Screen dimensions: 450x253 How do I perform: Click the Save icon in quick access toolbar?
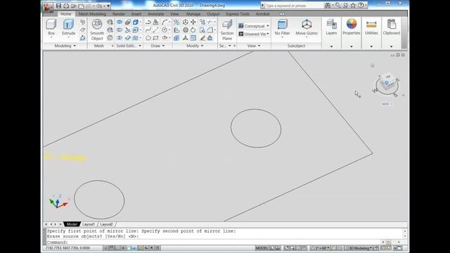(x=58, y=6)
